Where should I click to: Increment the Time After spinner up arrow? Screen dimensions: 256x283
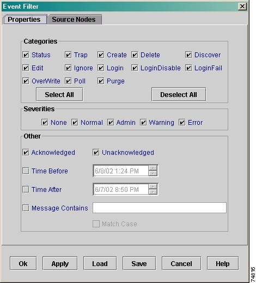(153, 186)
